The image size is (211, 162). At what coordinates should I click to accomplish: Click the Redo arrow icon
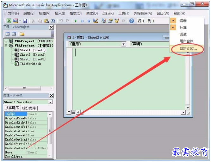click(x=68, y=21)
